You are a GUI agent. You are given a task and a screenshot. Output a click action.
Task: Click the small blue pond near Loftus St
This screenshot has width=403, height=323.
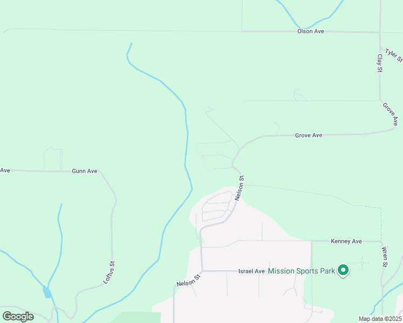[x=47, y=292]
